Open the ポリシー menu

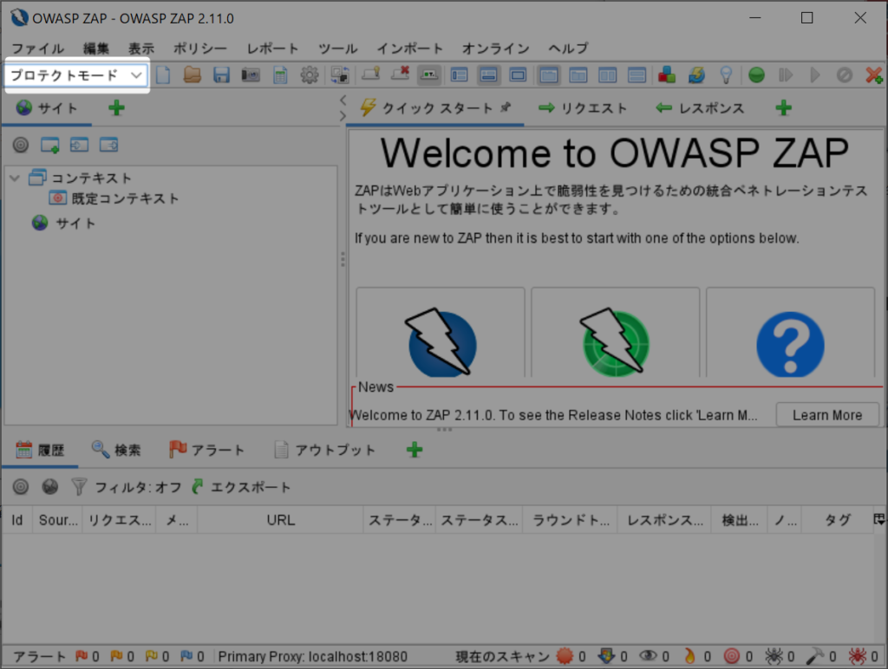[199, 49]
